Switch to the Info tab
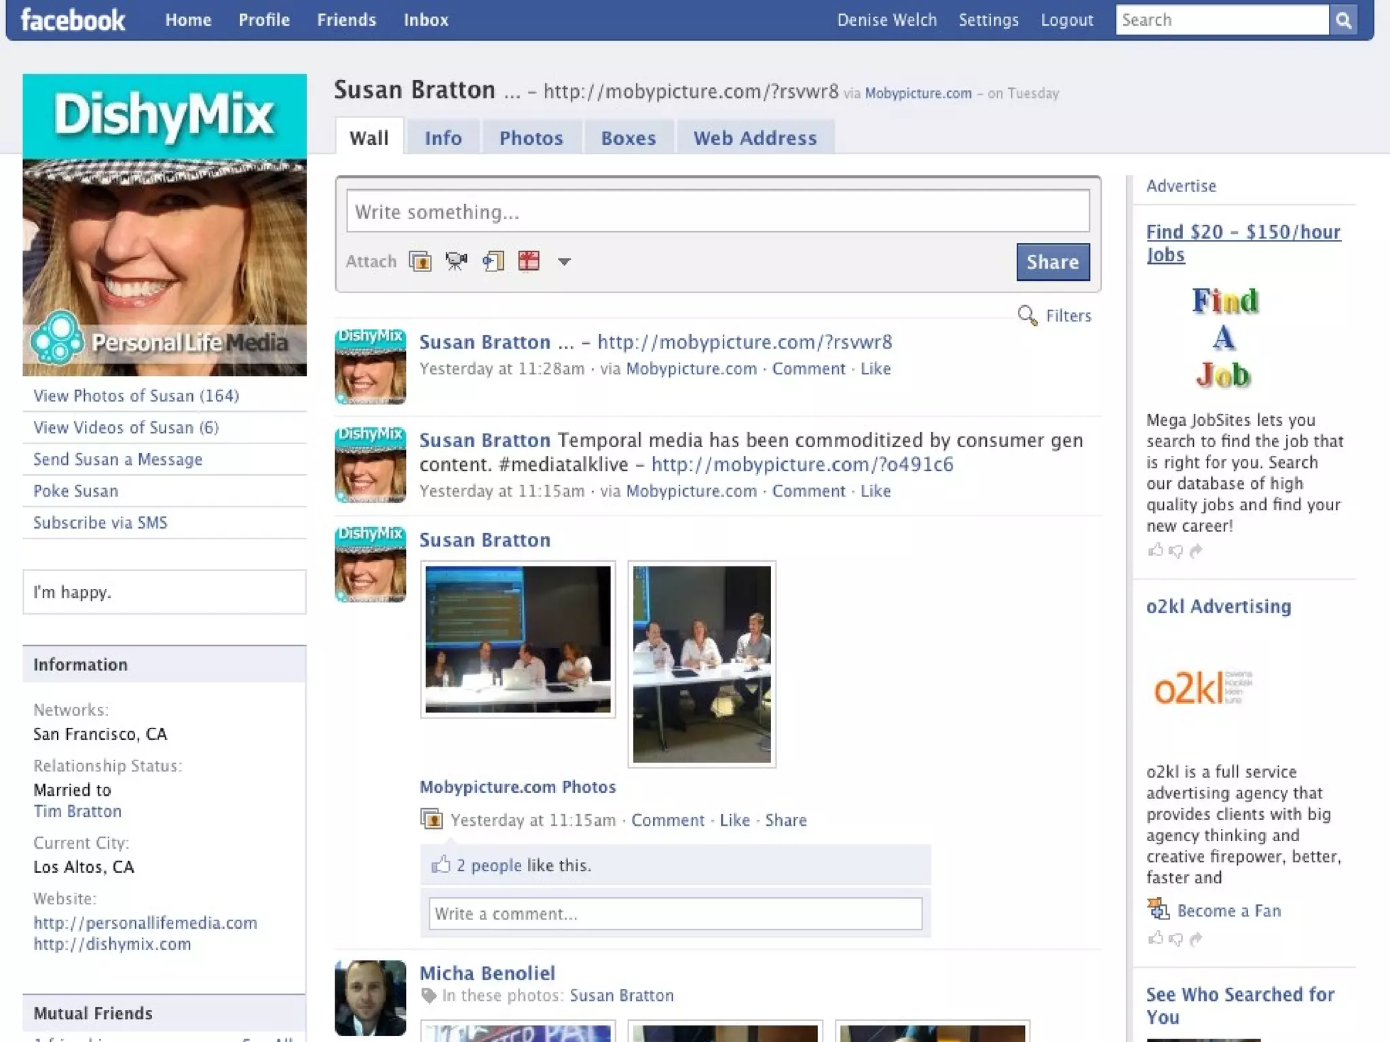The image size is (1390, 1042). click(x=443, y=138)
